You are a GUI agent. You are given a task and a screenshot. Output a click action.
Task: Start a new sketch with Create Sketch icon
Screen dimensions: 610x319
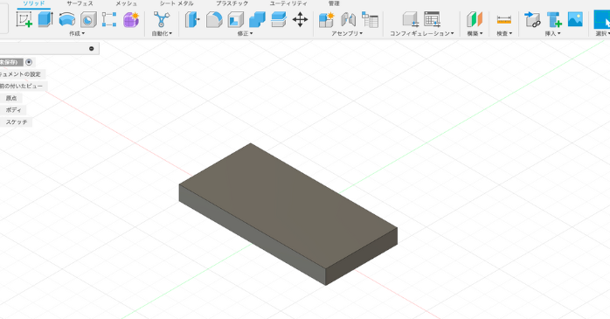(24, 19)
